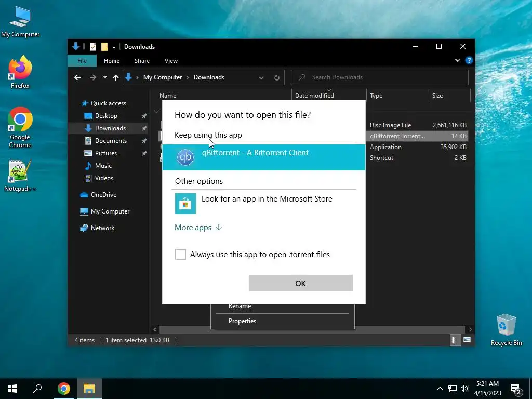The height and width of the screenshot is (399, 532).
Task: Click New folder quick access toolbar icon
Action: click(104, 47)
